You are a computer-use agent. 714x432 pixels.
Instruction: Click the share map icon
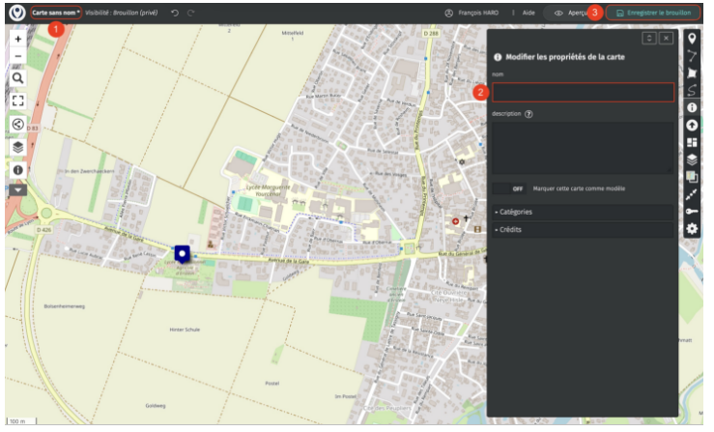18,124
